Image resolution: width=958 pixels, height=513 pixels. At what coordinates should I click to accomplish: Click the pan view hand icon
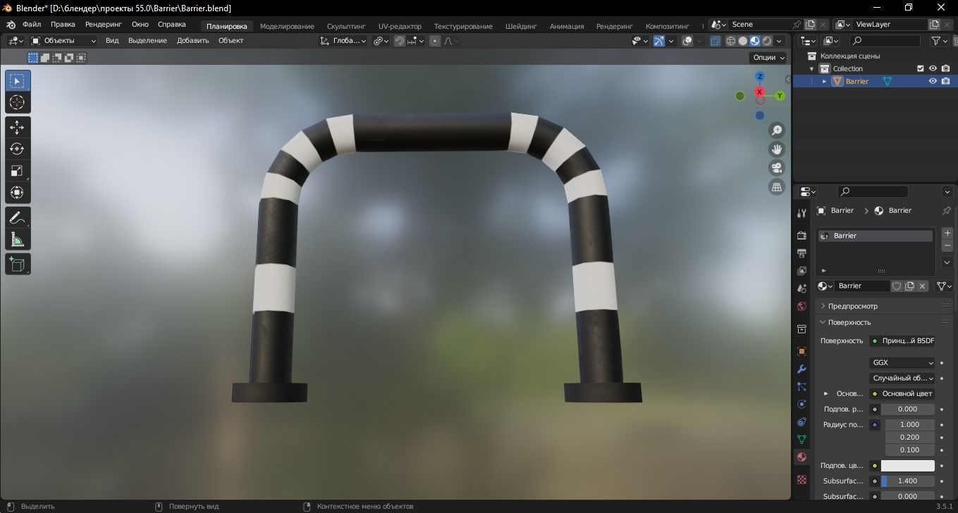coord(776,149)
